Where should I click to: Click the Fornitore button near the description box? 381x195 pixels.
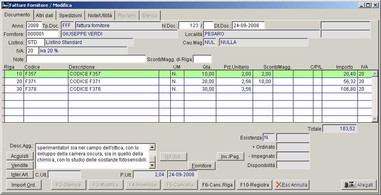point(201,165)
